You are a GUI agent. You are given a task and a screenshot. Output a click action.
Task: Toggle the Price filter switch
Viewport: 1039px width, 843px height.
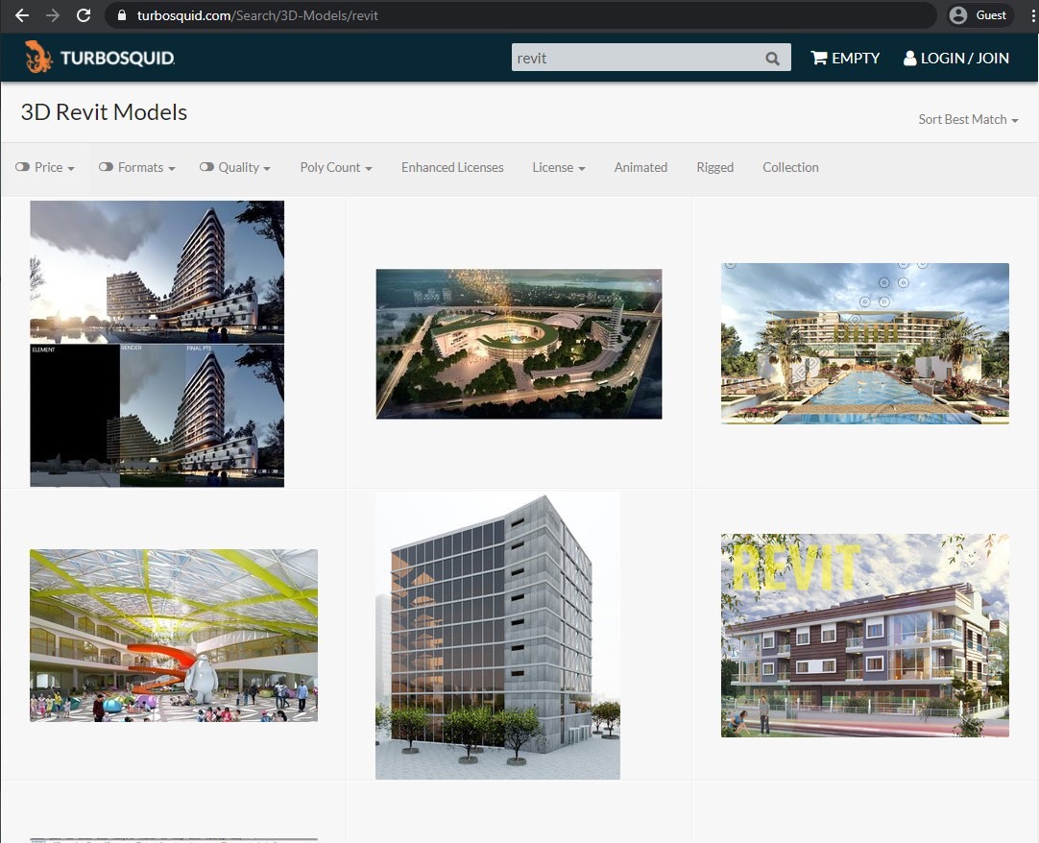pos(21,167)
